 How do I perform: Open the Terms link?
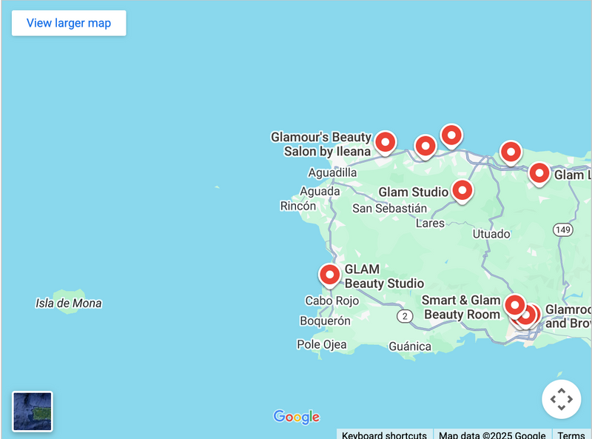click(x=571, y=435)
